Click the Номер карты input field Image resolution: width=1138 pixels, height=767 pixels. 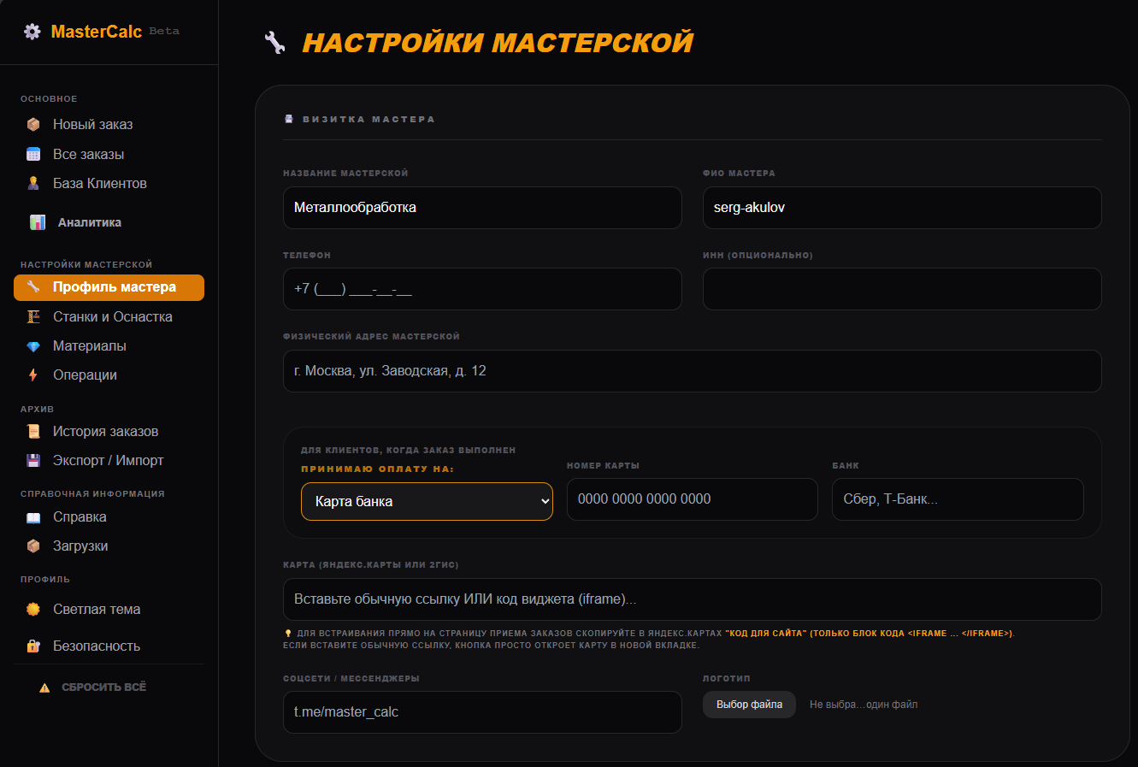tap(692, 499)
